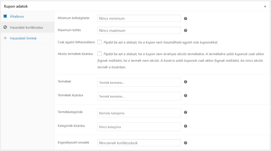This screenshot has width=271, height=151.
Task: Click the Akciós termékek kizárása label
Action: (75, 54)
